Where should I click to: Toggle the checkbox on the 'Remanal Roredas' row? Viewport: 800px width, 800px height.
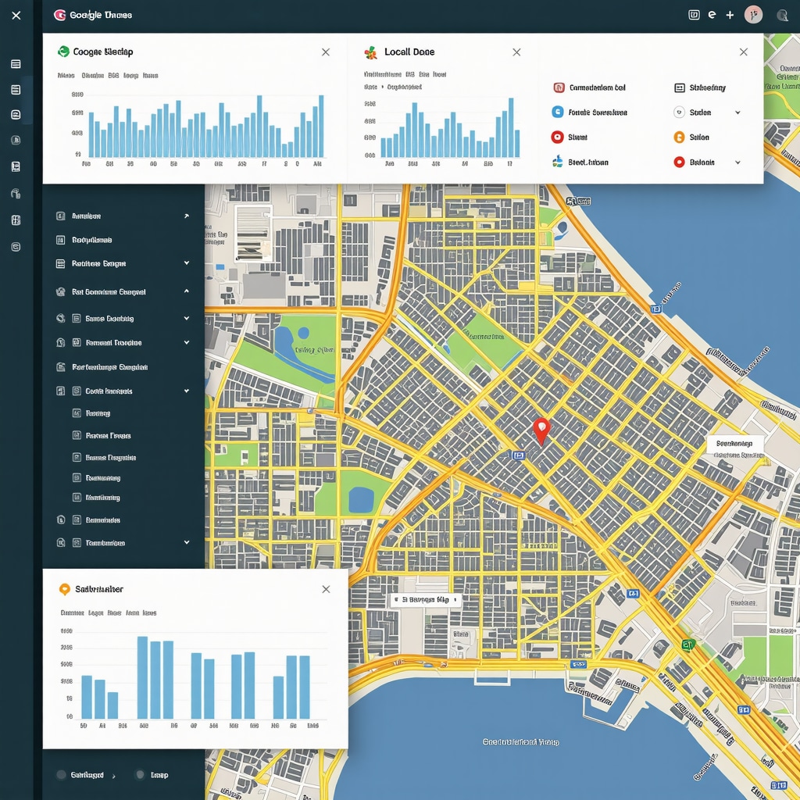point(77,342)
